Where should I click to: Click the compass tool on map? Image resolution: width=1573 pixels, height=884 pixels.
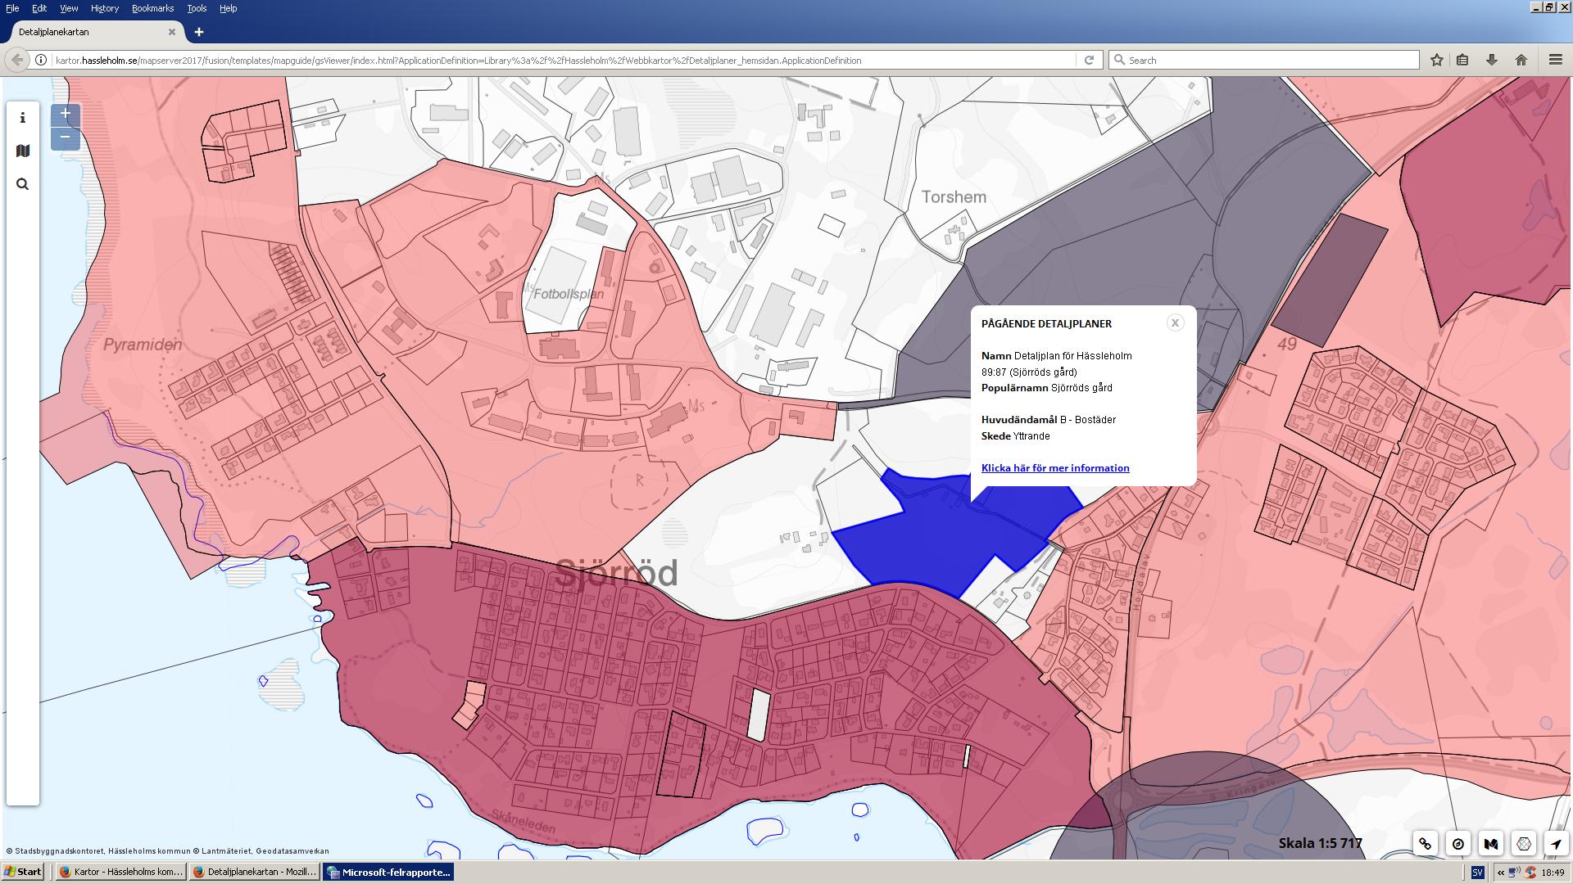tap(1458, 843)
